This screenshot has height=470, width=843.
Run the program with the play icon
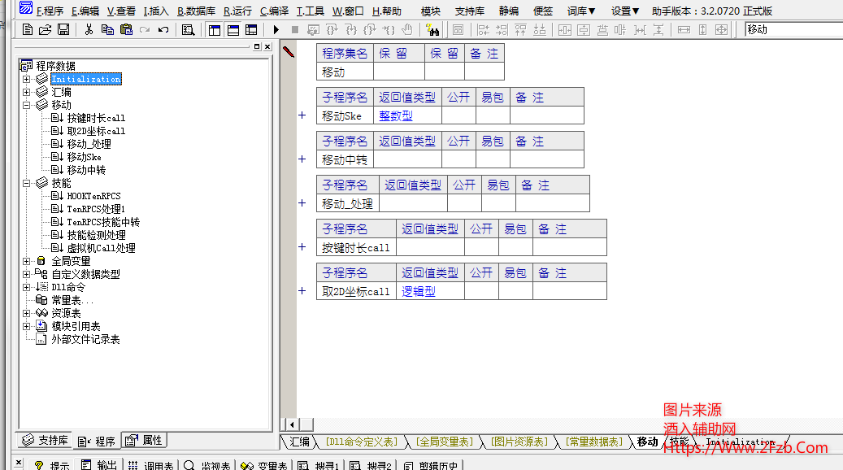(276, 30)
